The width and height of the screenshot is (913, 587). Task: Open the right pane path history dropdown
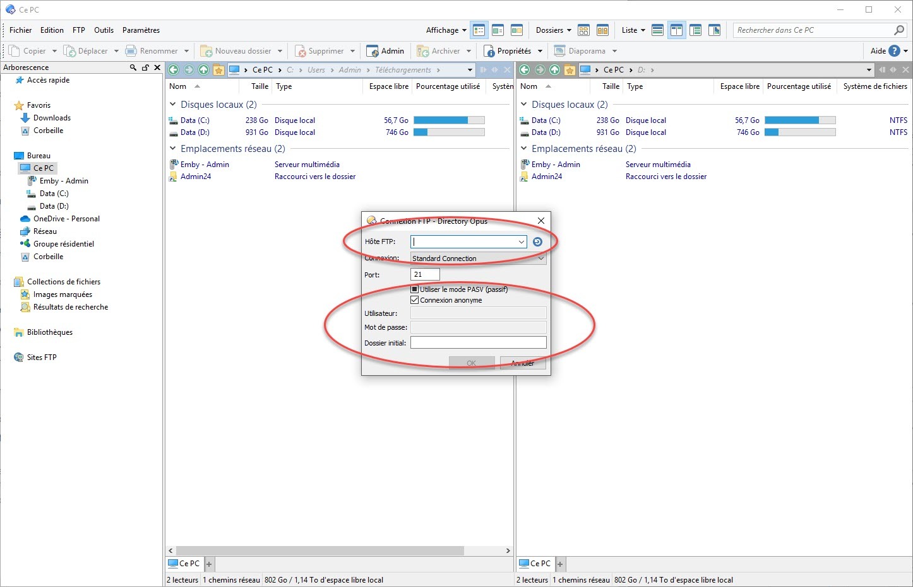(869, 70)
